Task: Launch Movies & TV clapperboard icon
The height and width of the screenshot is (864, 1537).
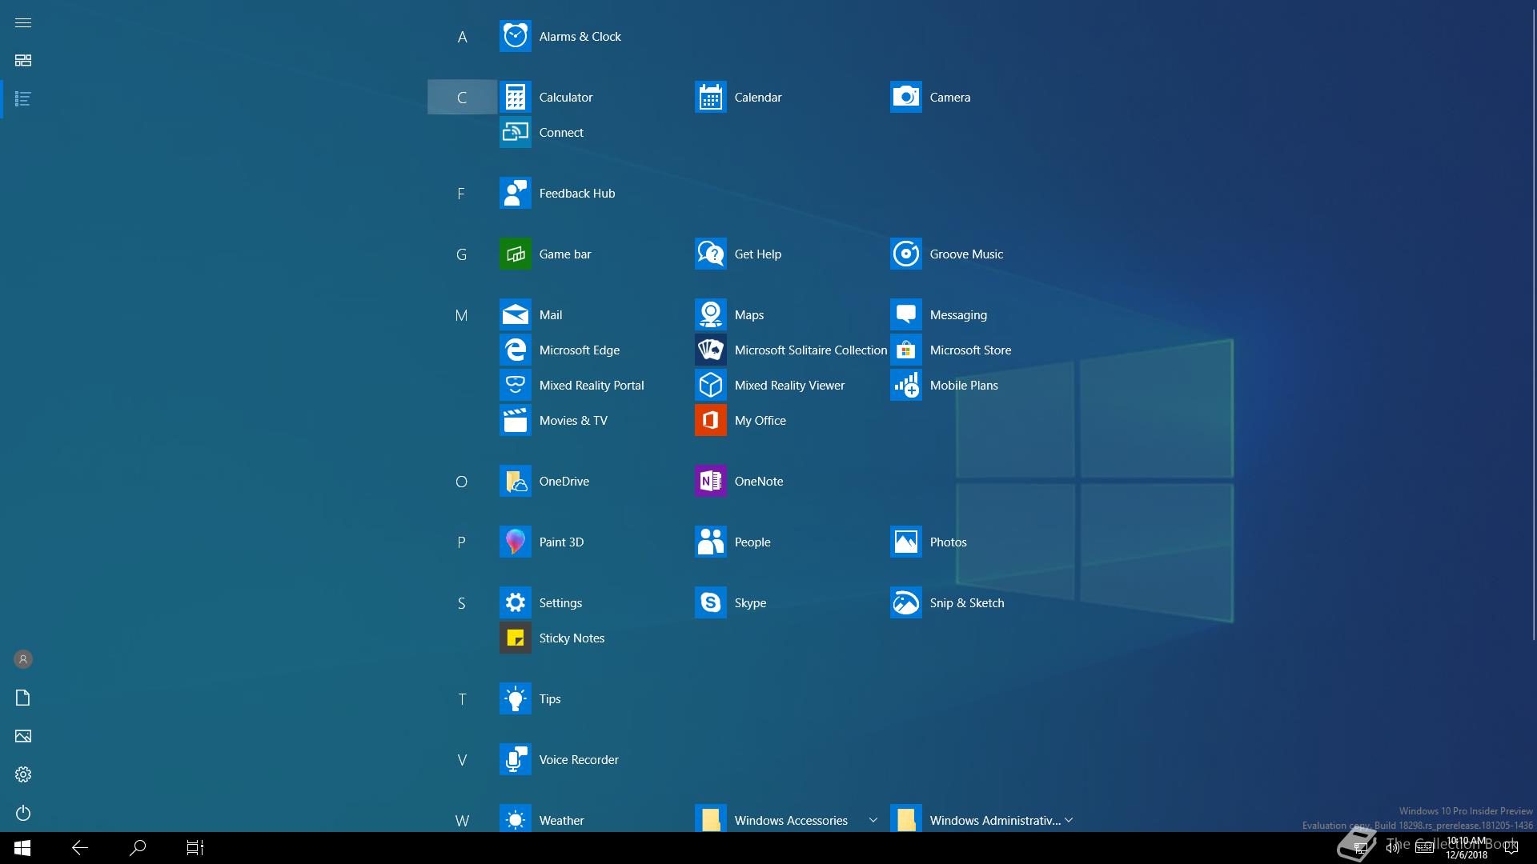Action: 515,420
